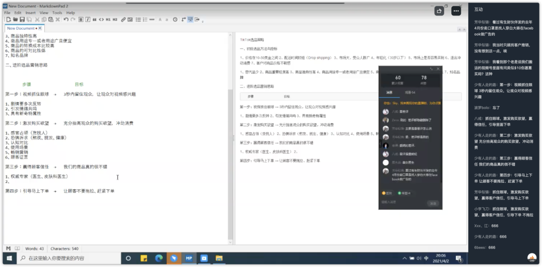The width and height of the screenshot is (542, 267).
Task: Convert text to uppercase with A icon
Action: click(x=160, y=20)
